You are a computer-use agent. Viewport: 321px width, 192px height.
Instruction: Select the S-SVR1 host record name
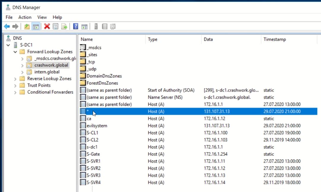[x=93, y=161]
